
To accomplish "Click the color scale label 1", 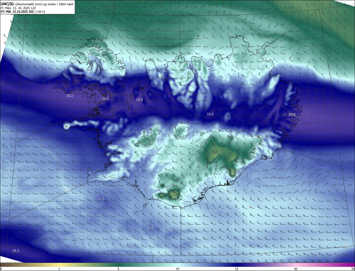I will point(59,269).
